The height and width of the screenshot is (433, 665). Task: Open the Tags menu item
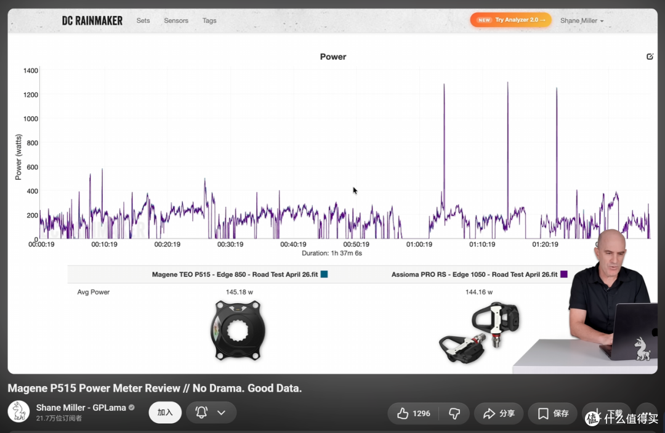[x=209, y=20]
